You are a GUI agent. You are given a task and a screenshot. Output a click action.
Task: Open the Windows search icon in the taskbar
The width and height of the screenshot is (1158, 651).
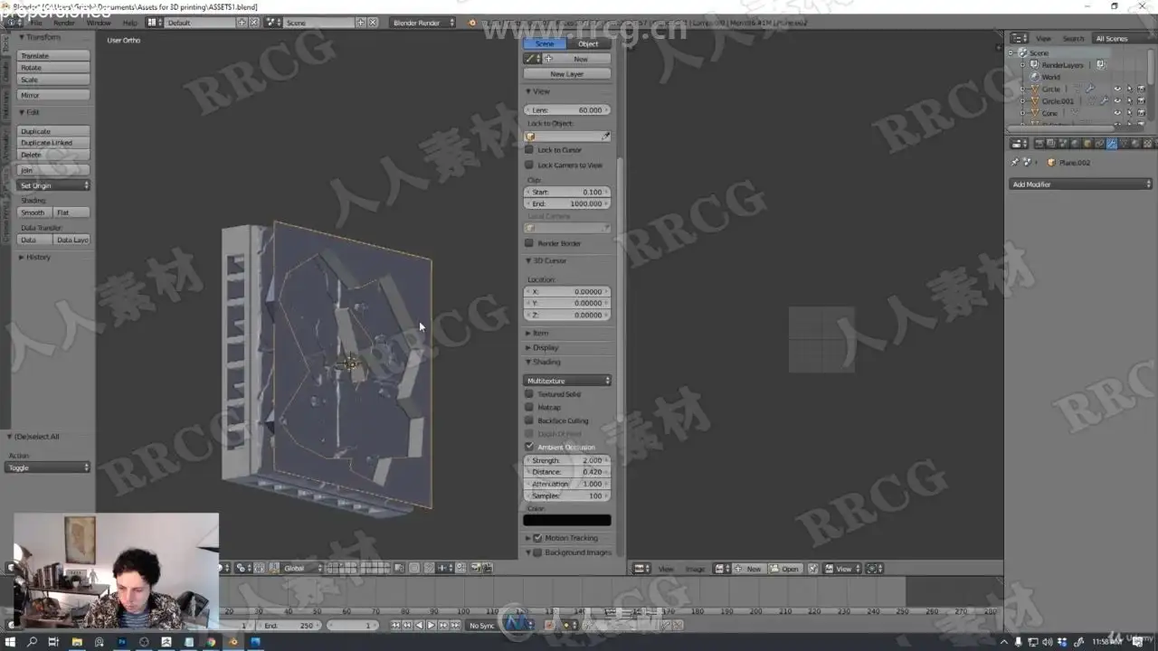click(x=33, y=642)
